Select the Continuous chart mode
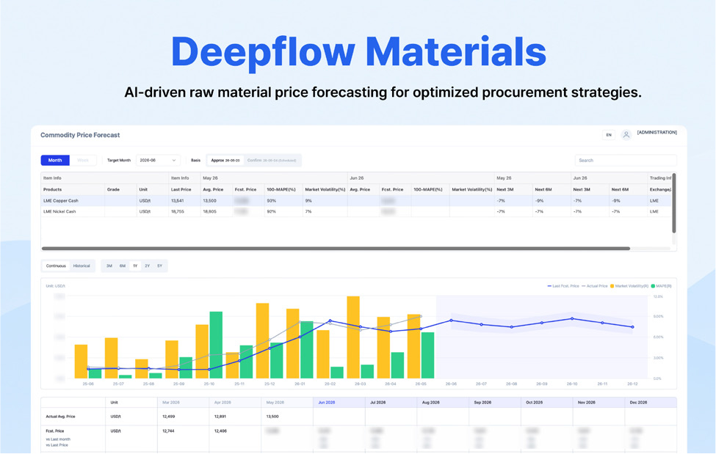The height and width of the screenshot is (454, 716). [x=56, y=266]
